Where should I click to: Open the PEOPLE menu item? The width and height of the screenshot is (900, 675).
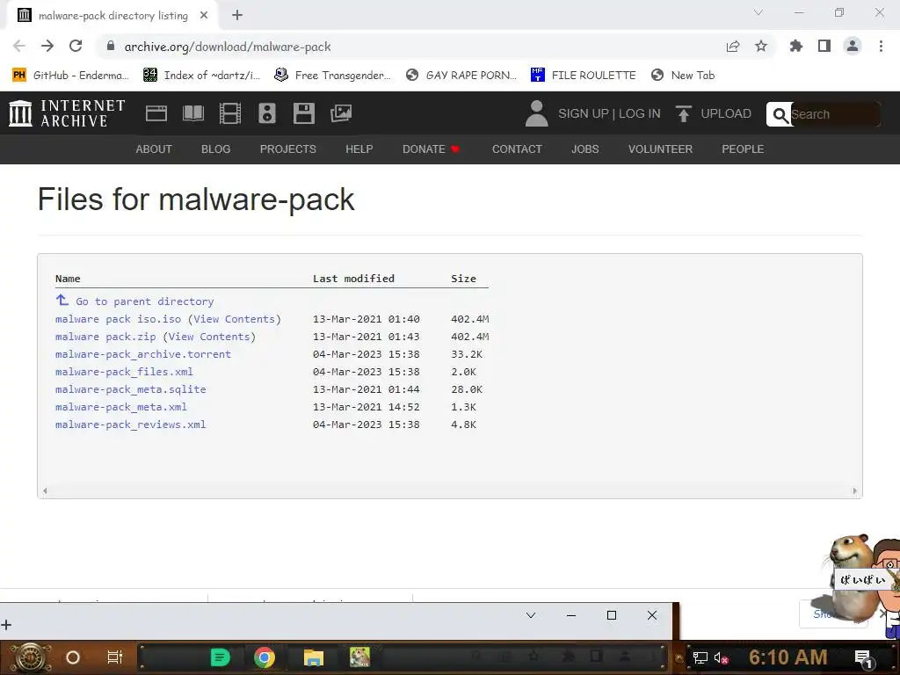pyautogui.click(x=743, y=149)
